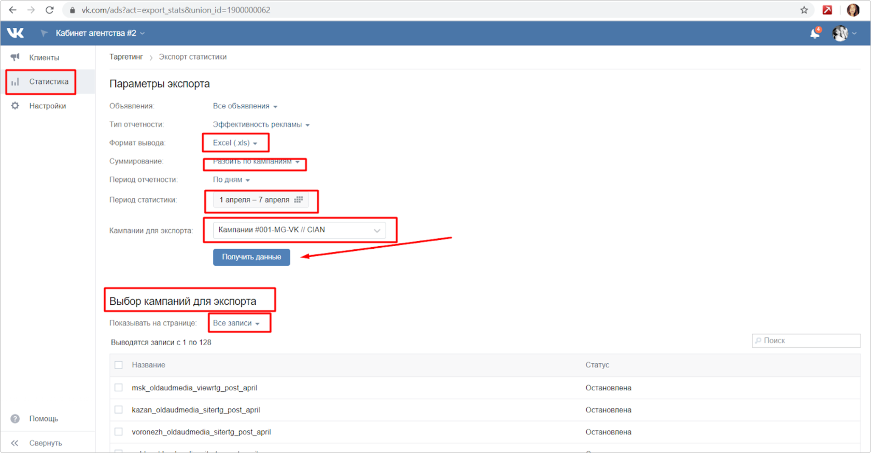Bookmark page with star icon
The image size is (871, 453).
(804, 10)
